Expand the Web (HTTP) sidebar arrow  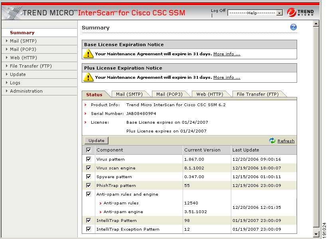pos(7,58)
